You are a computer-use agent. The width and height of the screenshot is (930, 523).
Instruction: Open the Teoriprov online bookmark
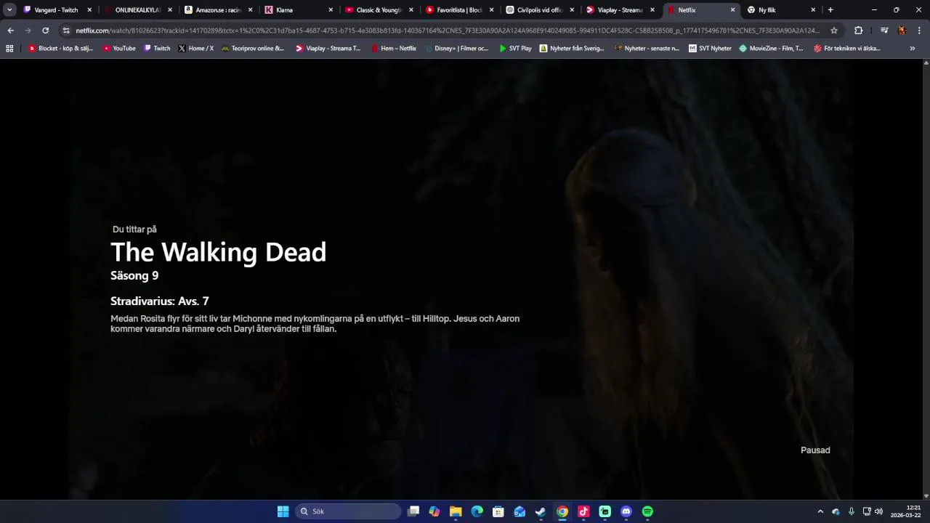coord(253,49)
